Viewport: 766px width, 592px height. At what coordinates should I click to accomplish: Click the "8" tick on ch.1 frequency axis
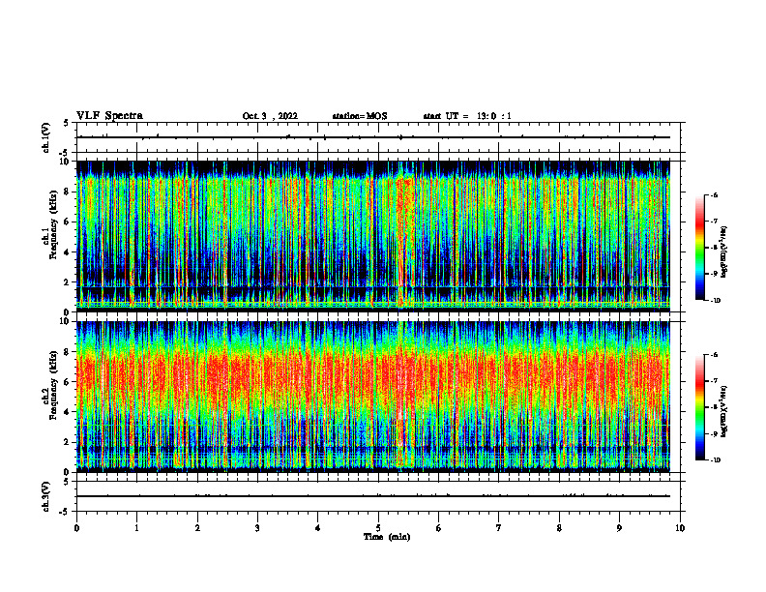67,192
